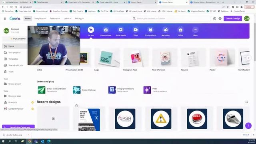Open the Pride trending elements tile
This screenshot has width=256, height=144.
coord(155,90)
